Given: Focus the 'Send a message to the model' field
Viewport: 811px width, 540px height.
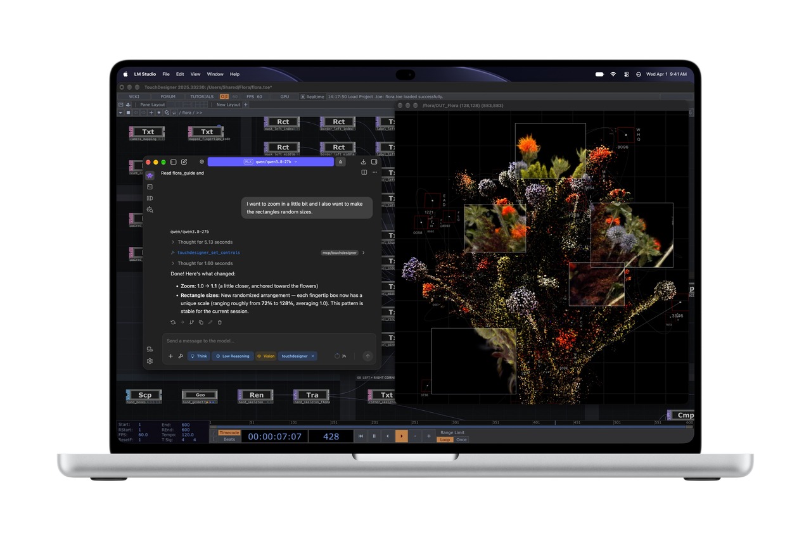Looking at the screenshot, I should [x=269, y=341].
